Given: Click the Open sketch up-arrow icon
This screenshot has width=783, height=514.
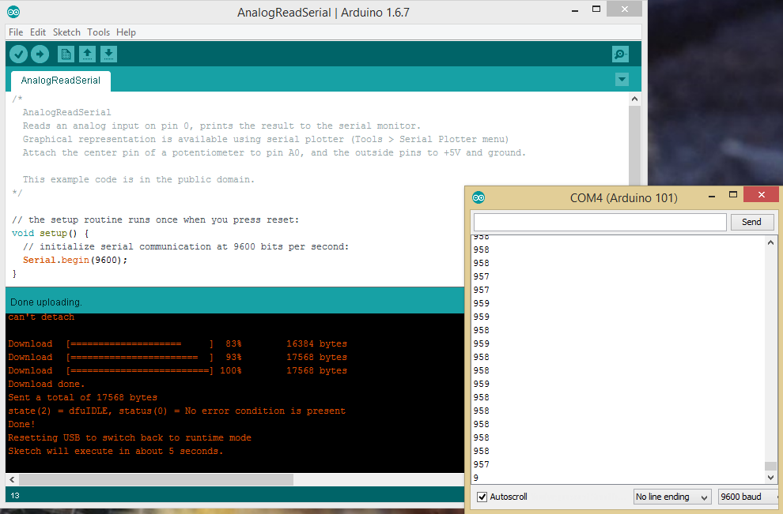Looking at the screenshot, I should click(x=87, y=54).
